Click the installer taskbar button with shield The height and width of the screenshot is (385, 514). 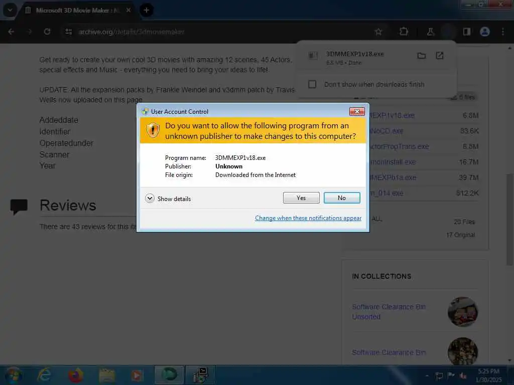(200, 375)
